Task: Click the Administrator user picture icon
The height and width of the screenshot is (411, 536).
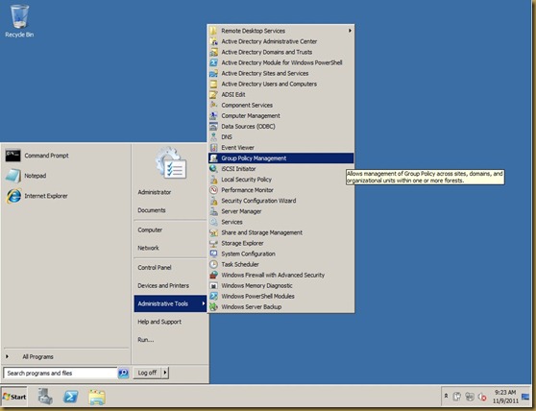Action: pos(171,163)
